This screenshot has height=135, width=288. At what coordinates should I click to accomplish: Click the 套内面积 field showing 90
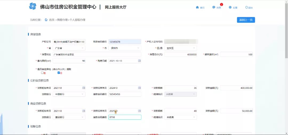pyautogui.click(x=69, y=61)
